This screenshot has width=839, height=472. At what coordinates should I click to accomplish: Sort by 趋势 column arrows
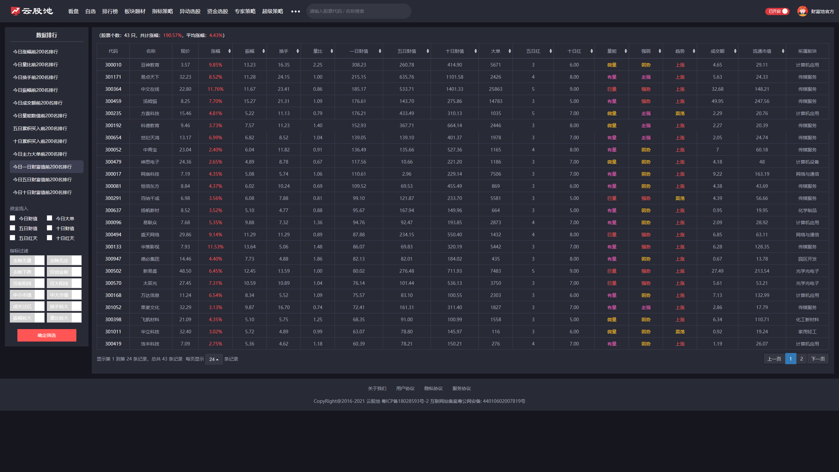click(694, 51)
